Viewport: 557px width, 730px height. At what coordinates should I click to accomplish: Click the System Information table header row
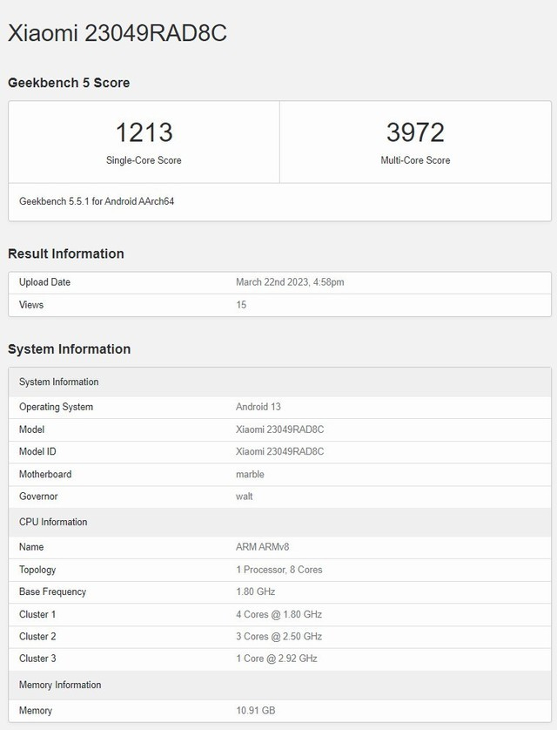click(x=280, y=382)
